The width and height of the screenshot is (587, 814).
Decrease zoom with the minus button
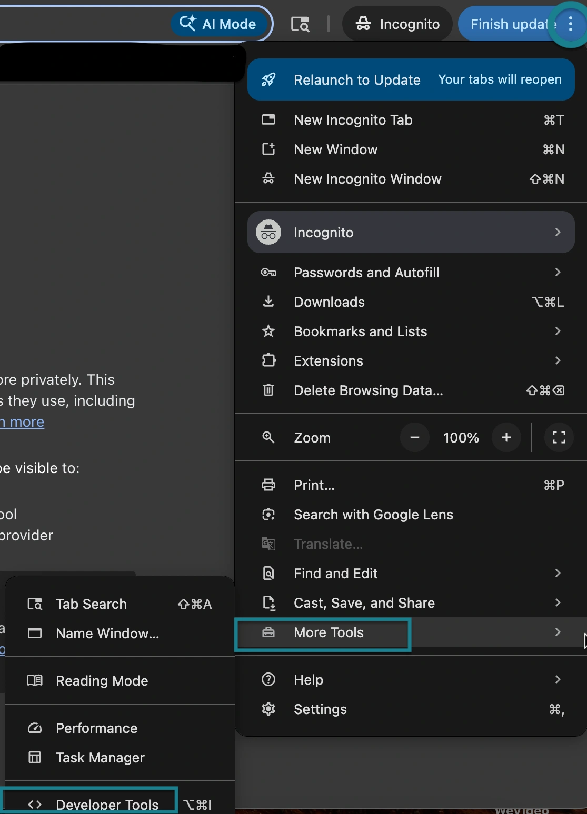point(415,437)
